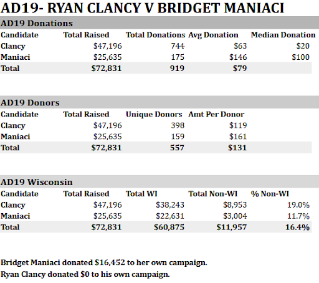Click the page title AD19 Ryan Clancy v Bridget Maniaci
This screenshot has height=283, width=319.
tap(142, 8)
